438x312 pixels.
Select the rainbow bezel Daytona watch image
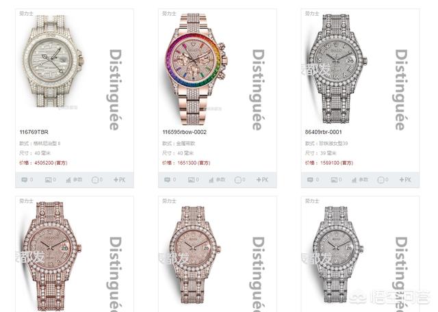click(x=196, y=68)
